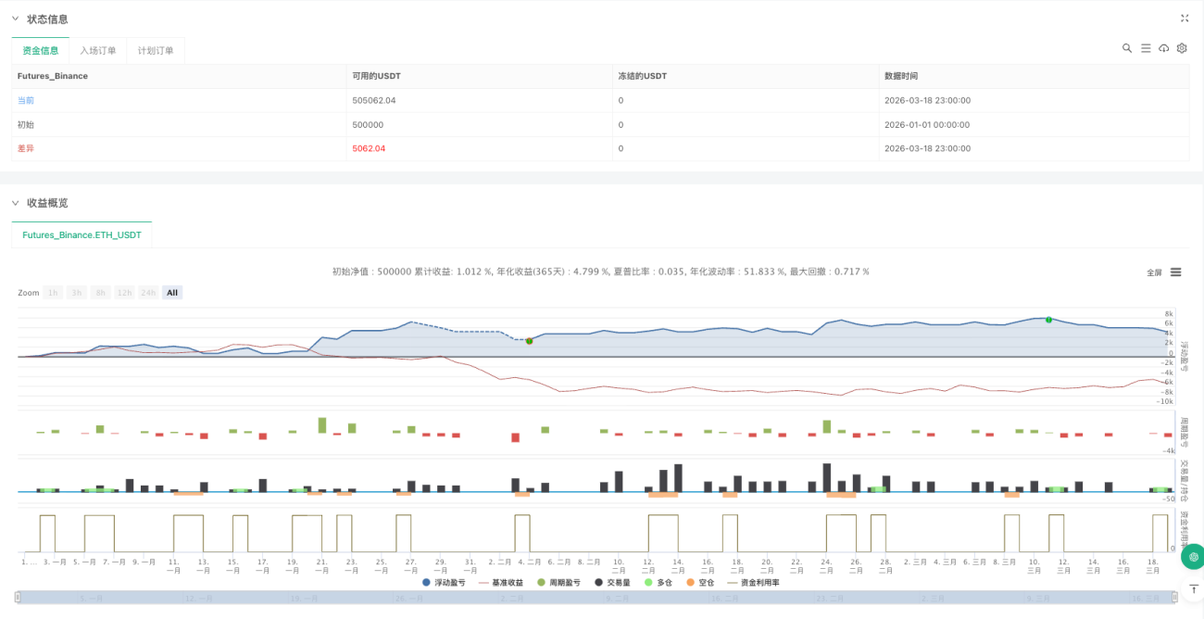Screen dimensions: 1204x619
Task: Click the green marker at the profit curve's peak
Action: [1048, 320]
